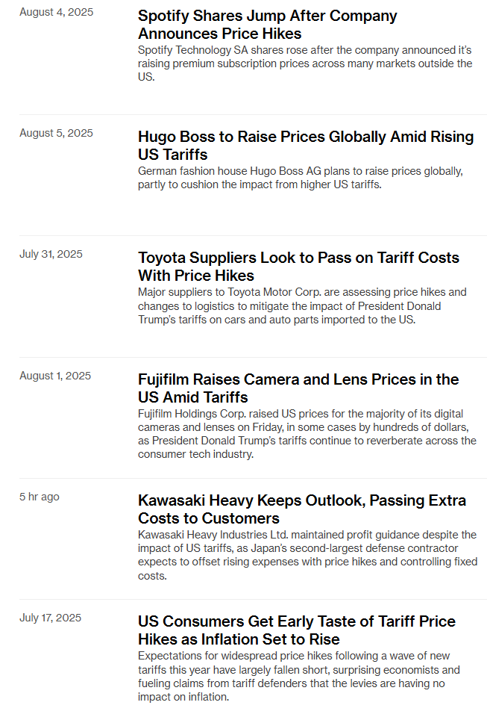Click the Fujifilm Holdings Corp. summary paragraph
Image resolution: width=487 pixels, height=720 pixels.
pos(307,434)
